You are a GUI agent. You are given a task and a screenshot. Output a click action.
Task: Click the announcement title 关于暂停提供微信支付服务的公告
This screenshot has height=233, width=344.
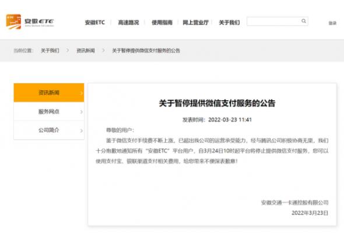pos(217,103)
